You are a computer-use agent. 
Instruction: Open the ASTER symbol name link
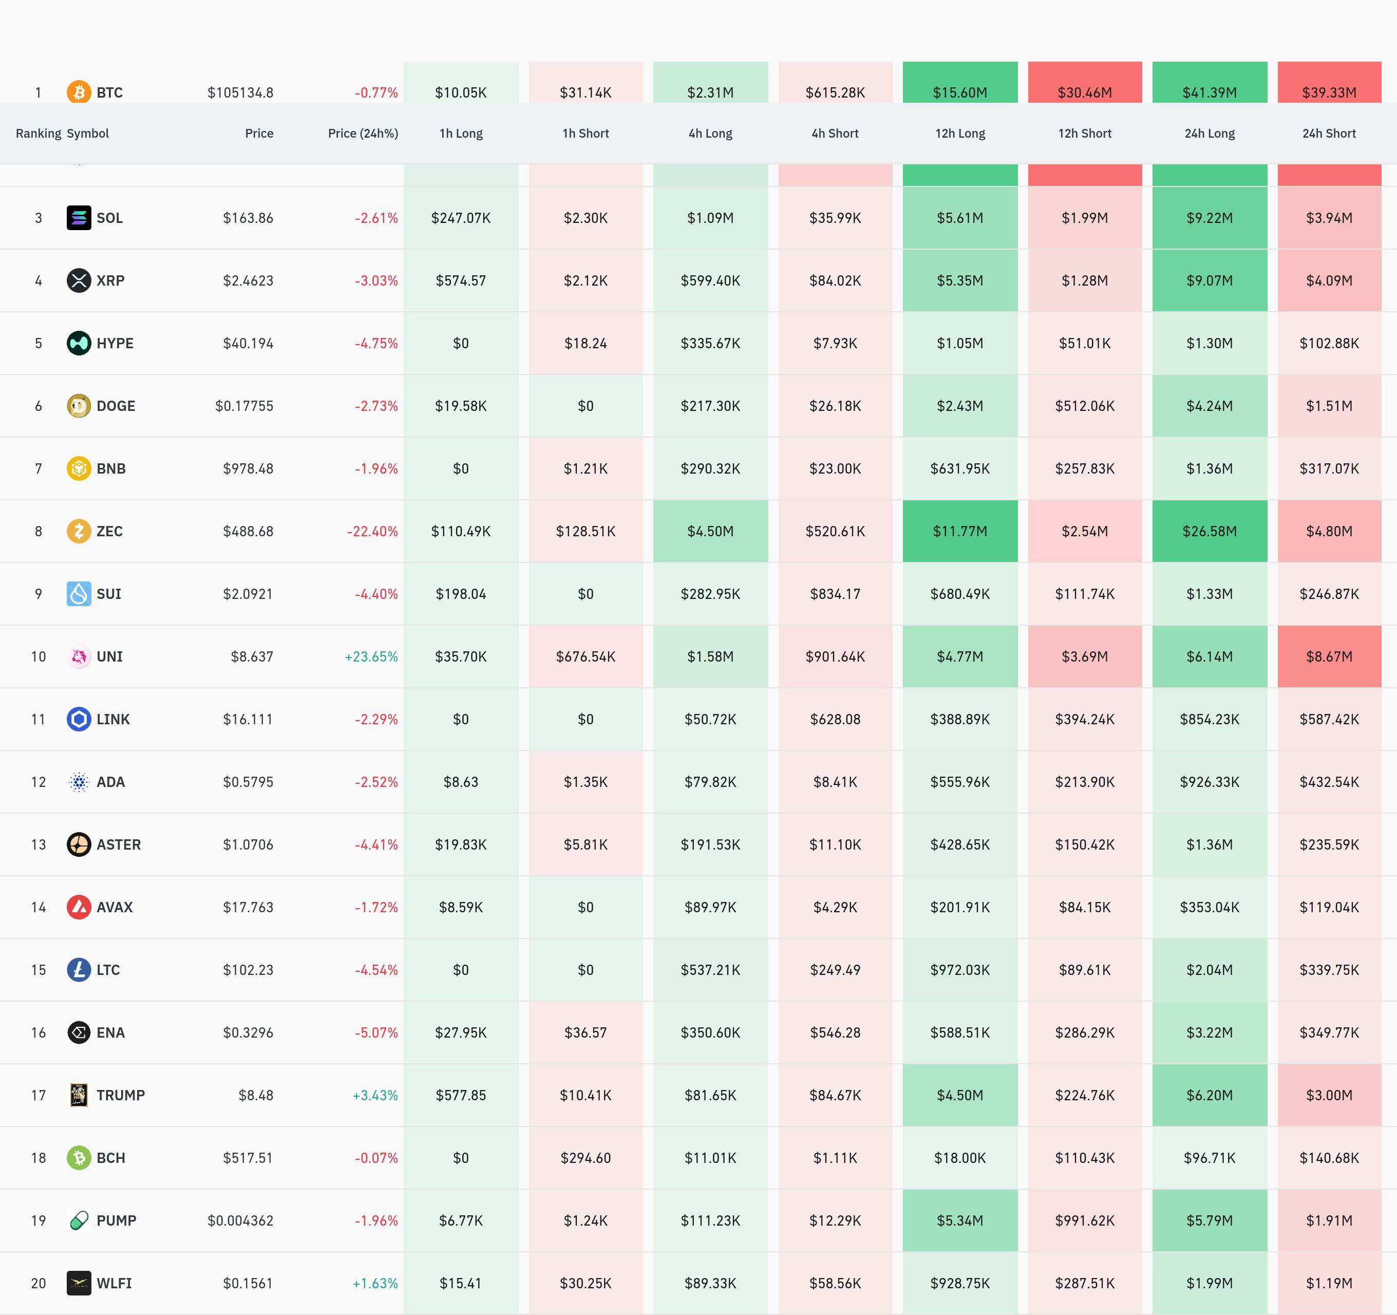pos(119,844)
